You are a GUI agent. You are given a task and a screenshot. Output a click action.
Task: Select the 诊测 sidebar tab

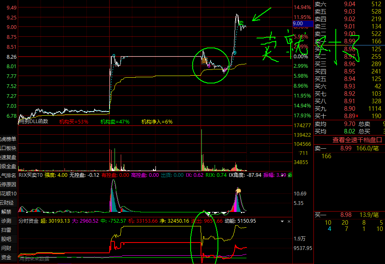[8, 221]
